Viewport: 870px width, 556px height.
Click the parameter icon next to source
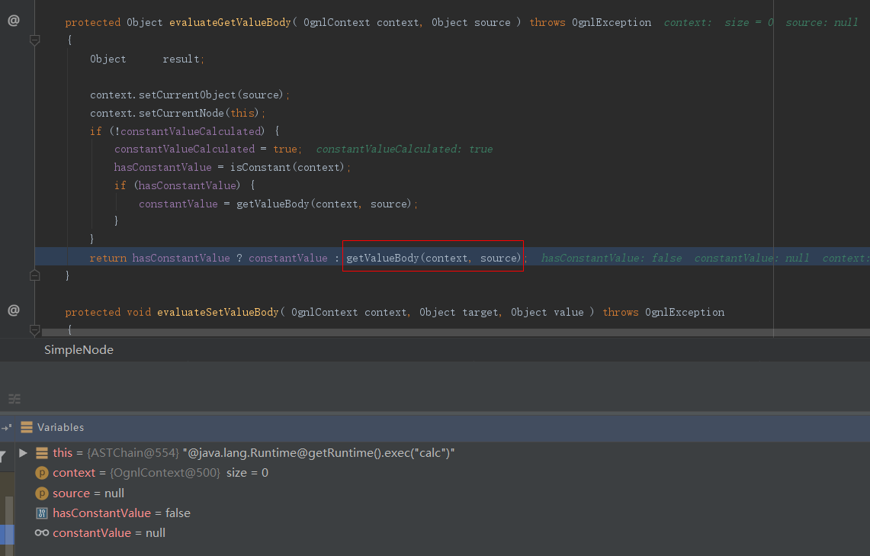pyautogui.click(x=42, y=493)
